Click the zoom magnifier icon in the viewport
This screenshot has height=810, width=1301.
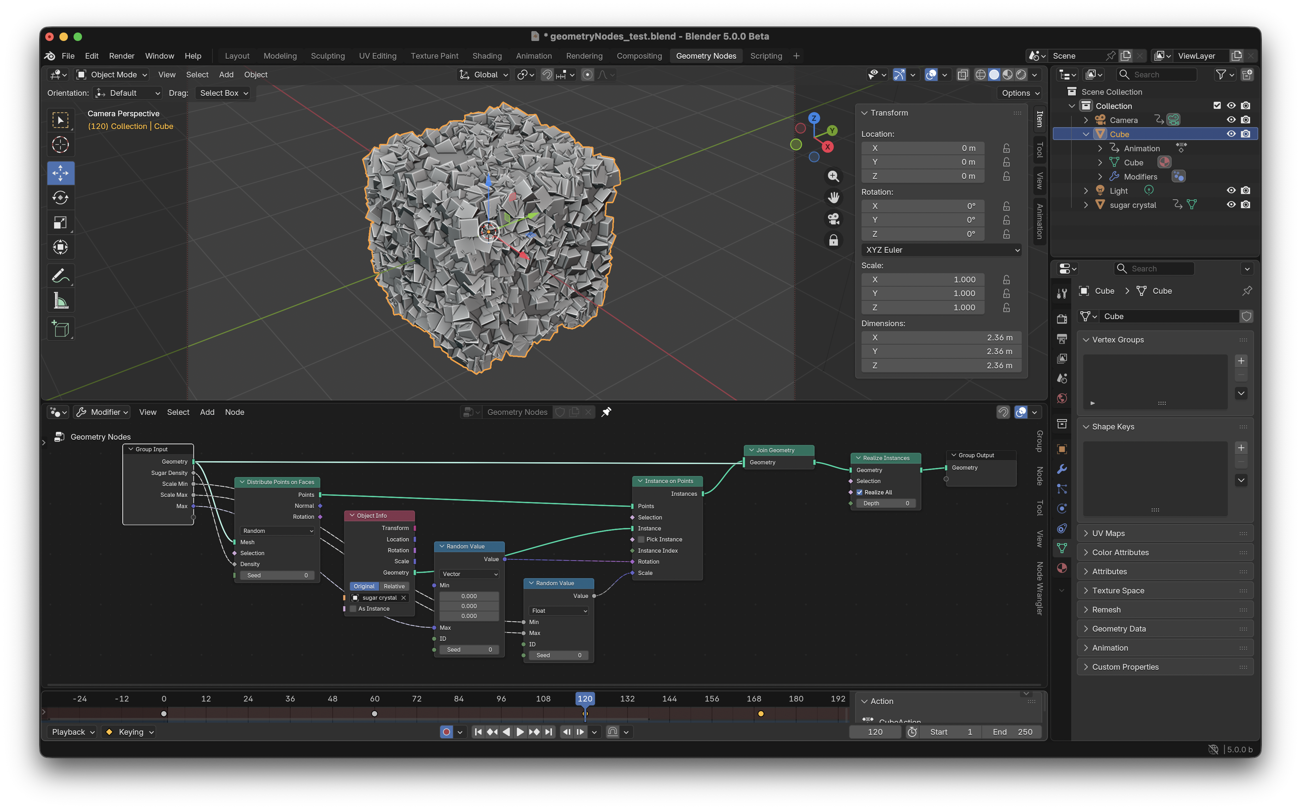pyautogui.click(x=833, y=176)
